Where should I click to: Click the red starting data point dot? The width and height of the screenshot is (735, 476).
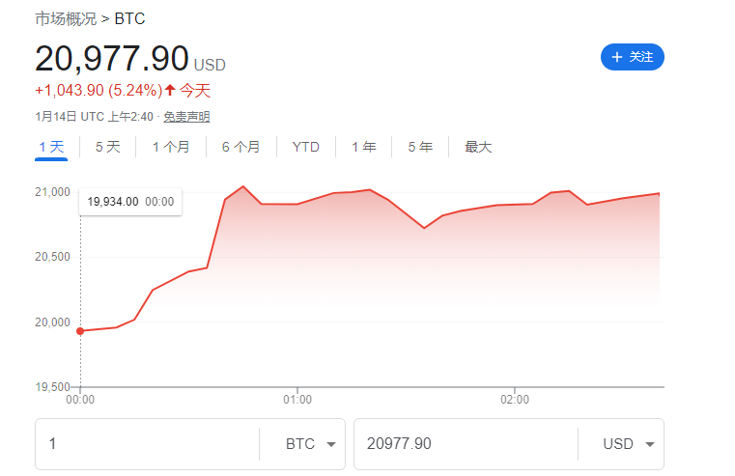[80, 331]
